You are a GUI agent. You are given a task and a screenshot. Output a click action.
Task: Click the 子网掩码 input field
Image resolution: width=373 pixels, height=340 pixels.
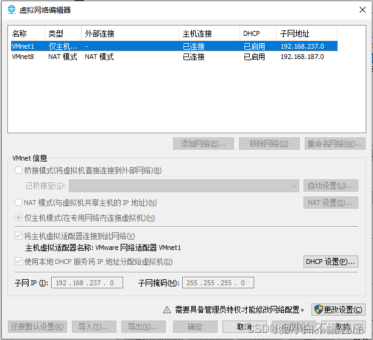(x=218, y=283)
